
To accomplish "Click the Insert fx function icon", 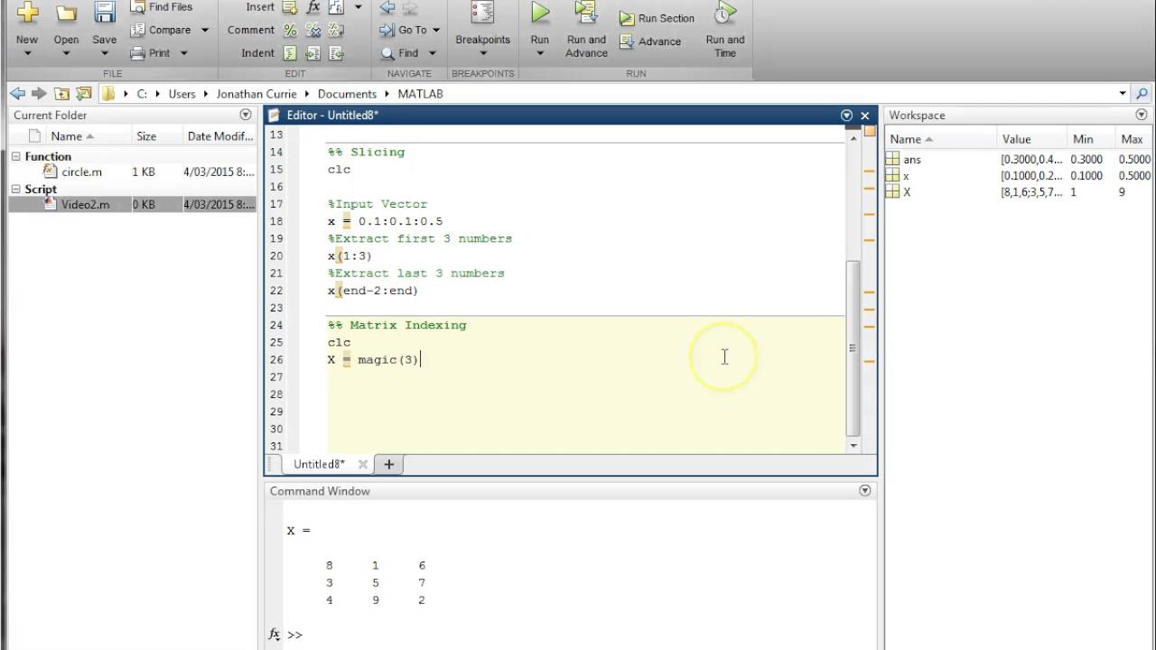I will point(312,7).
